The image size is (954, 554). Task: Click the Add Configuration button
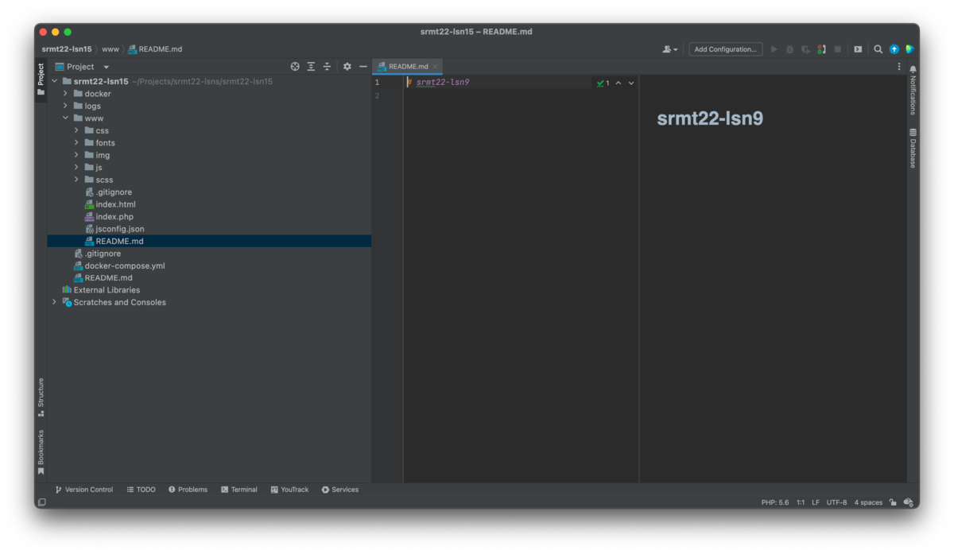click(x=726, y=49)
